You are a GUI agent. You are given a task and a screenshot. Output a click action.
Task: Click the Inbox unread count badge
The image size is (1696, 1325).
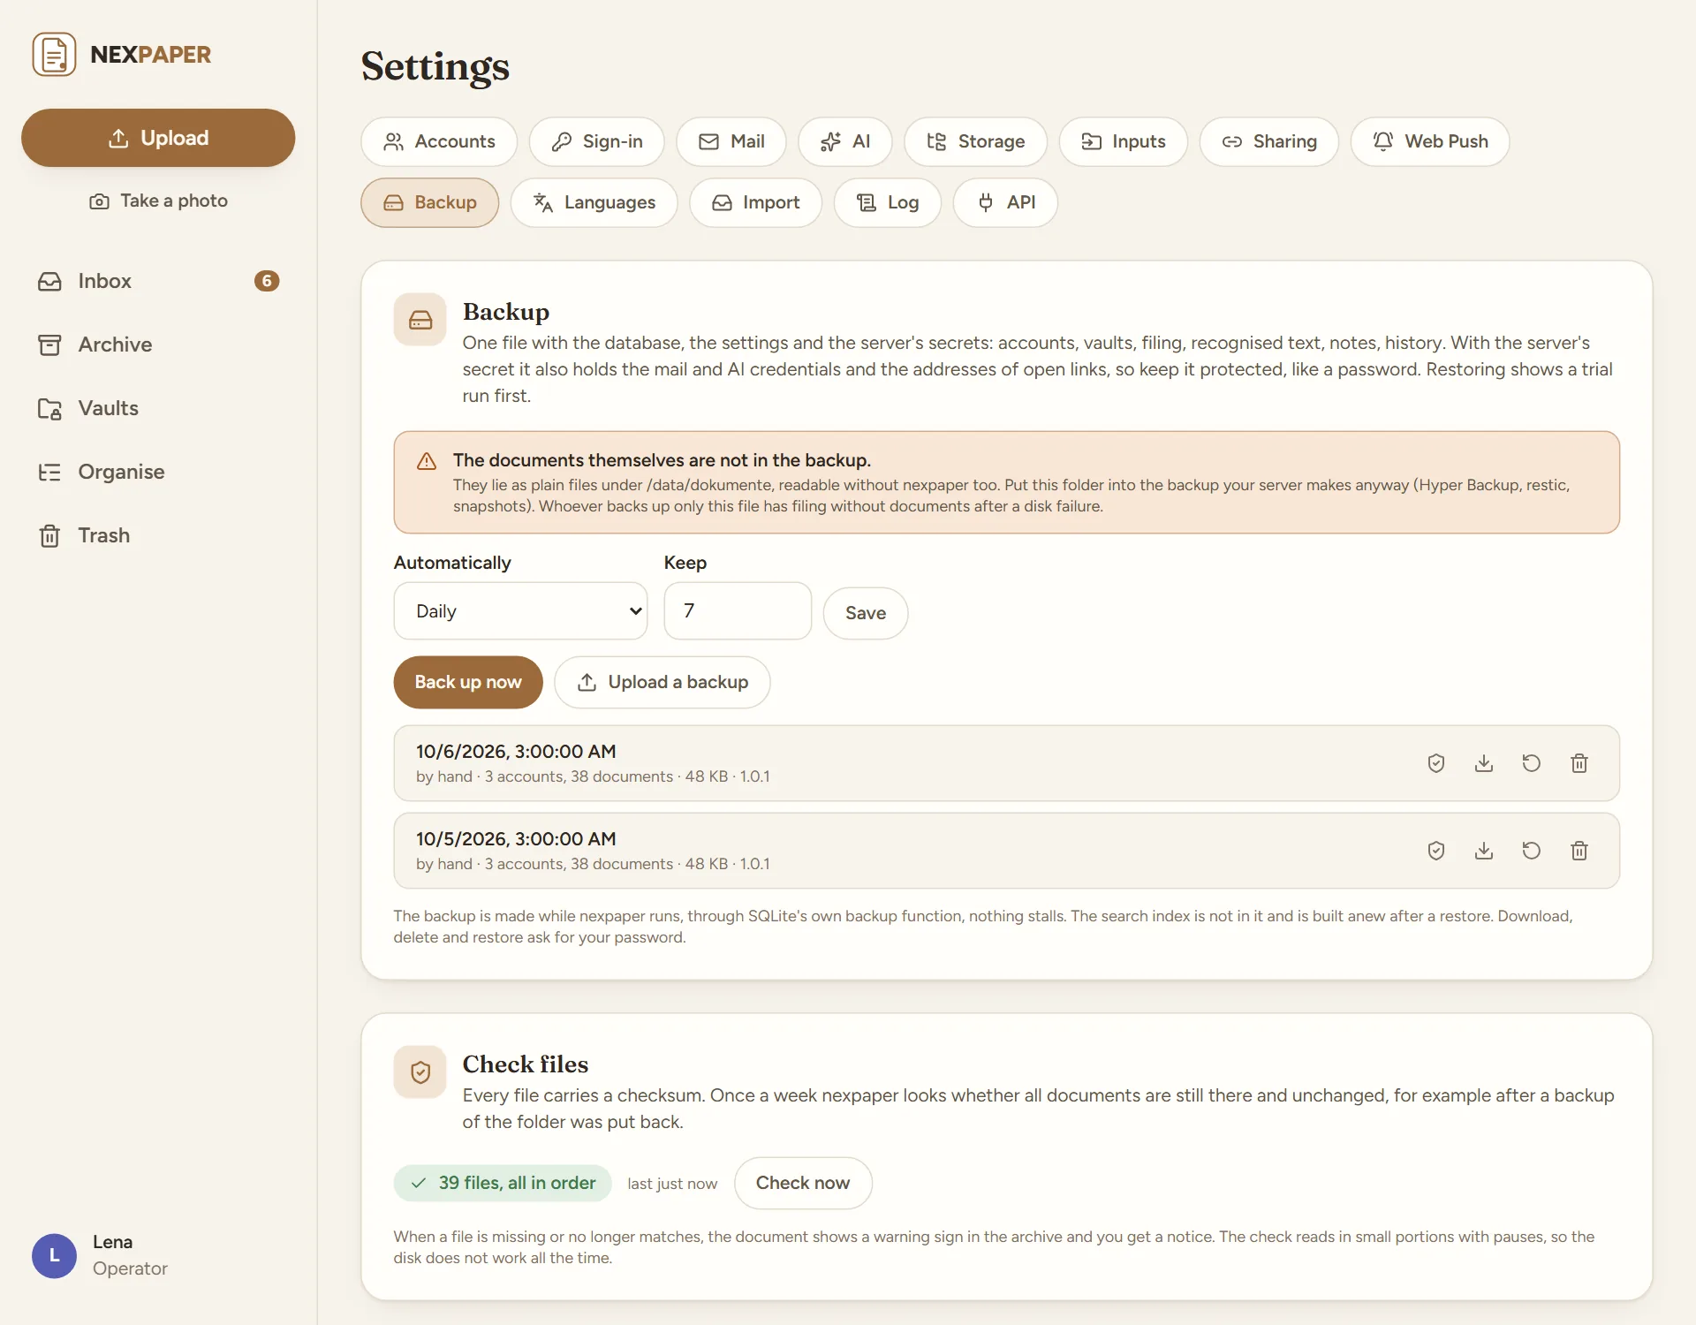pos(267,281)
